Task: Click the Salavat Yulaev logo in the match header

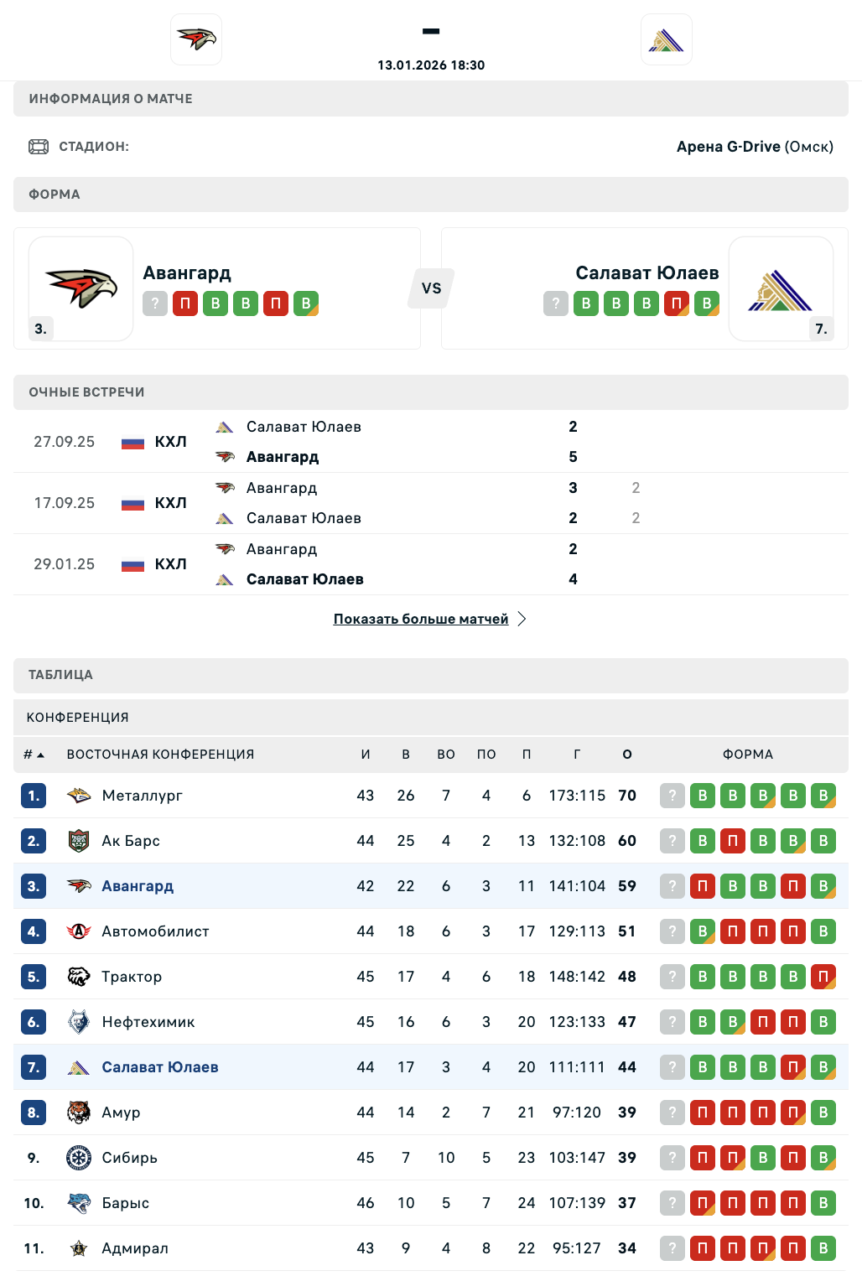Action: [x=667, y=39]
